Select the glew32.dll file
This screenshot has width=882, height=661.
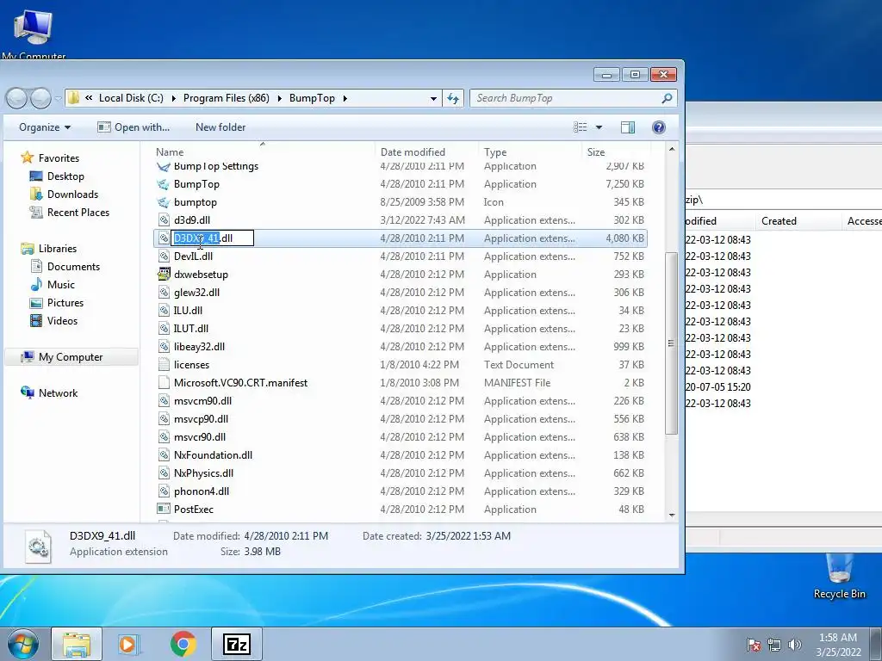click(196, 293)
